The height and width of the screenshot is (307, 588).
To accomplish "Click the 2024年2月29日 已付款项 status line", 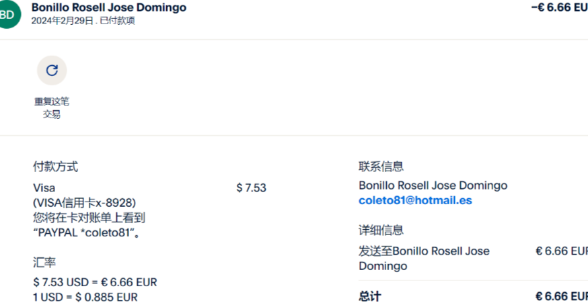I will 83,21.
